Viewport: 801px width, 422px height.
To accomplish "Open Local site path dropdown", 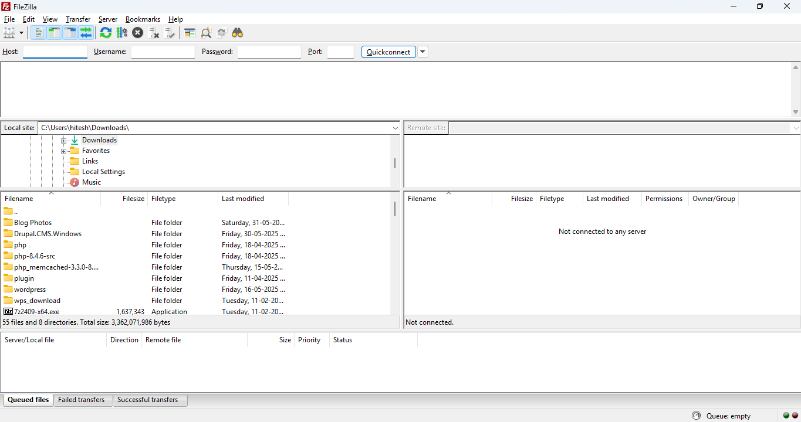I will pos(395,128).
